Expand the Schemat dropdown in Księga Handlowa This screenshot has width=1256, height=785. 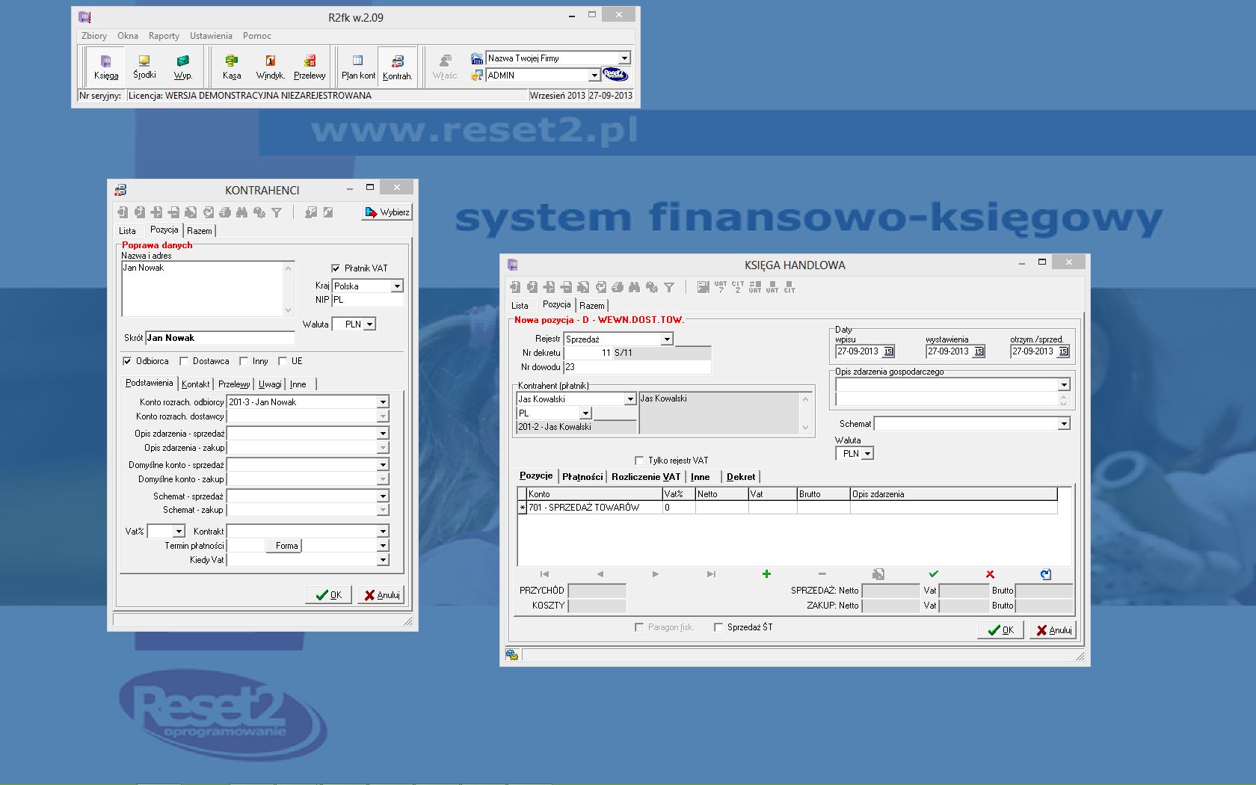(1064, 424)
